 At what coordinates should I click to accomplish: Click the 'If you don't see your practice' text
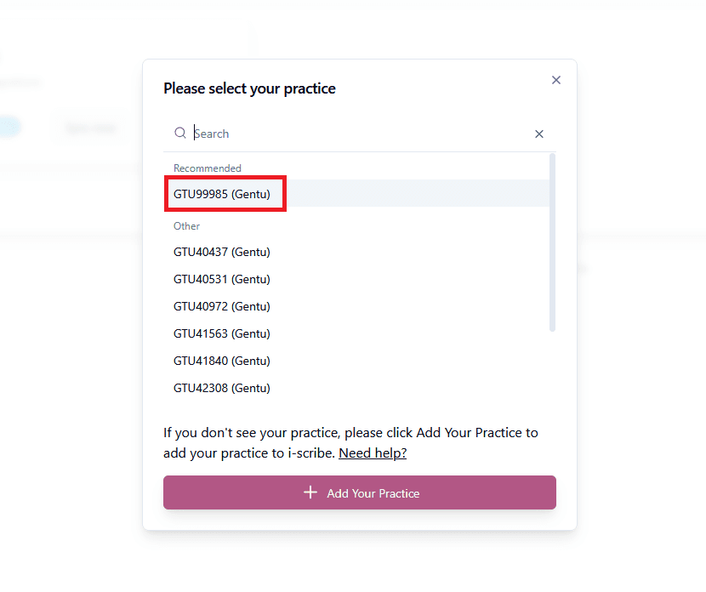[350, 442]
